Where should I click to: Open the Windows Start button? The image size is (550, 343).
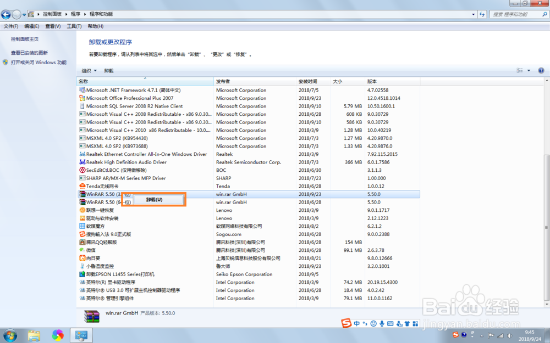10,335
